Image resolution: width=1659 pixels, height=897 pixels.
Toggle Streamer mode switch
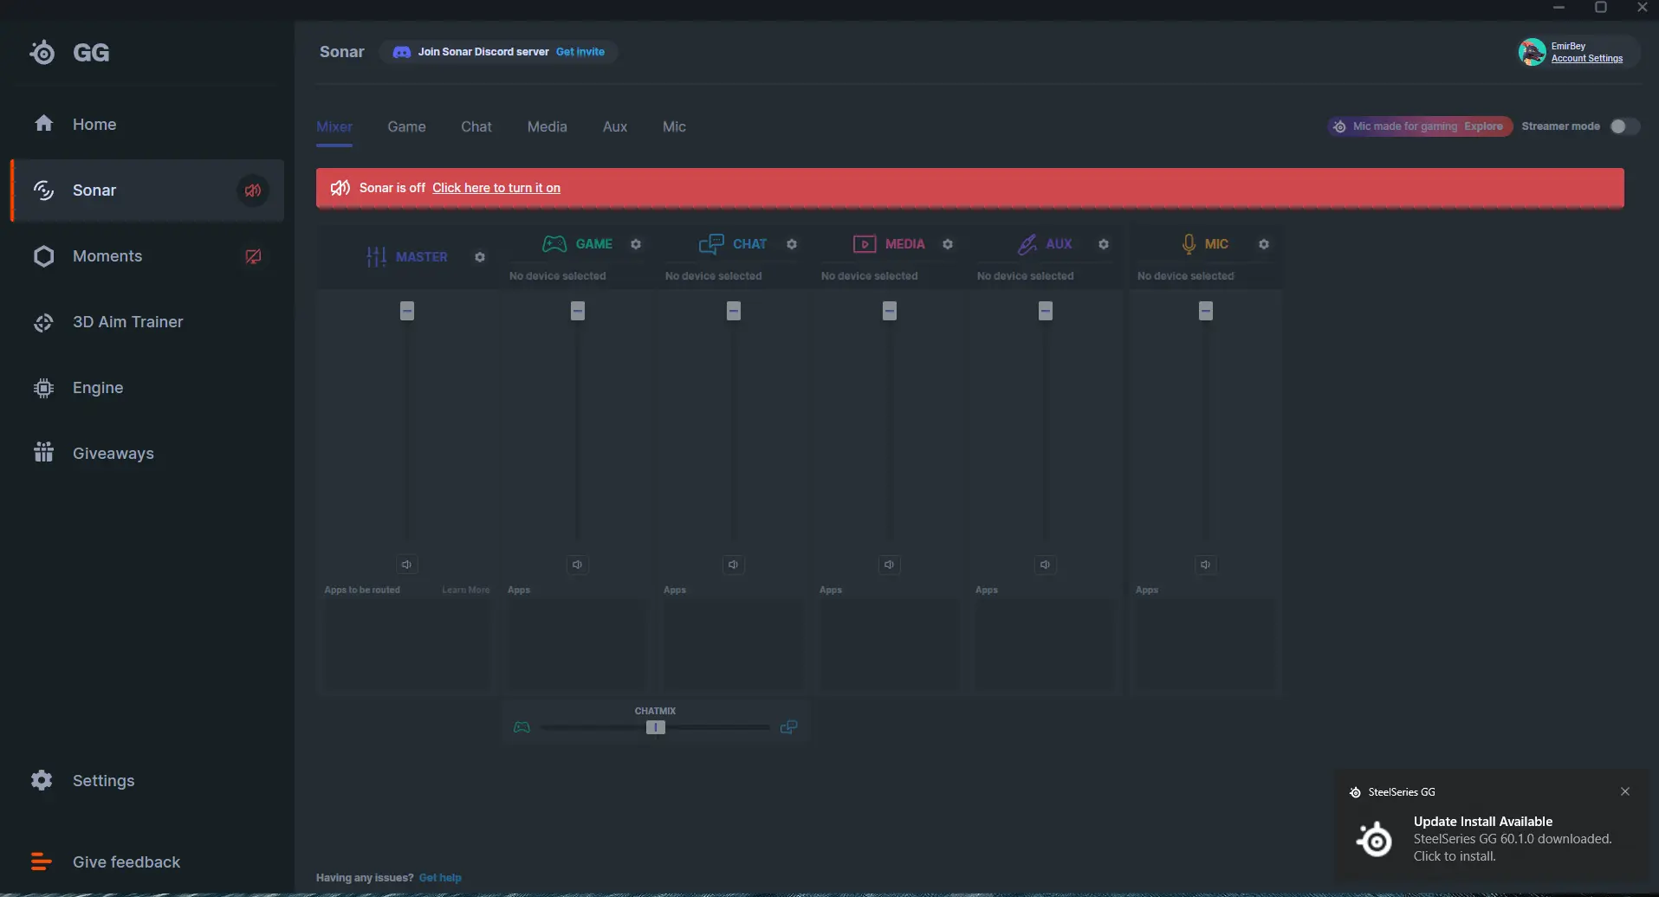[1624, 126]
